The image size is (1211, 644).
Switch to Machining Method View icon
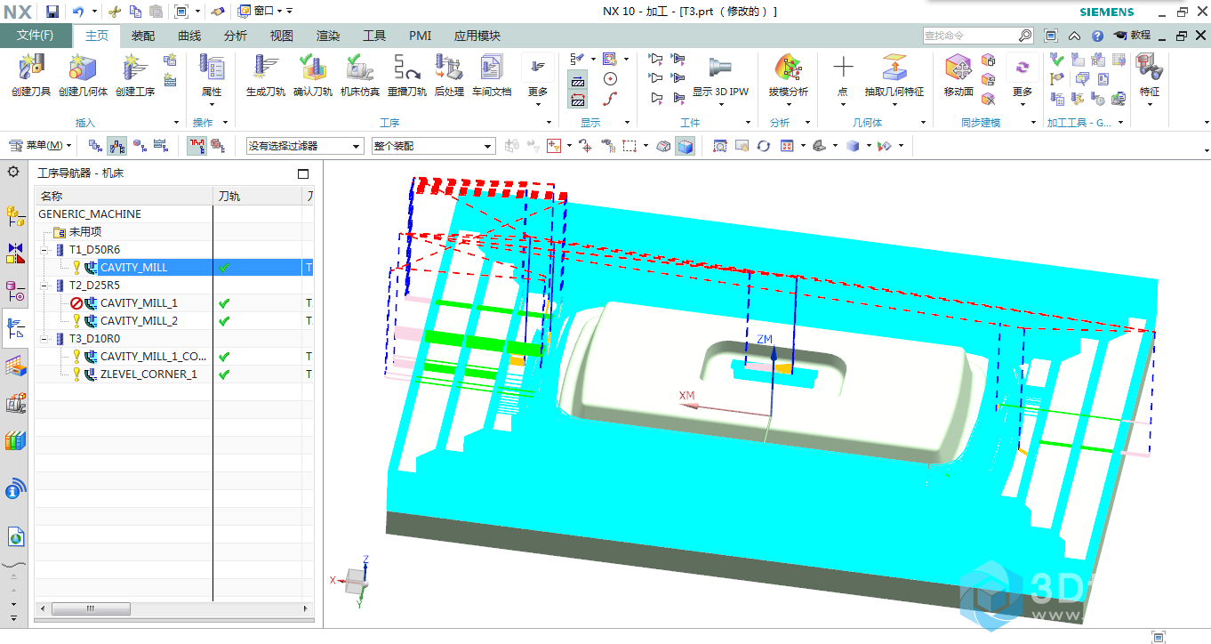click(161, 145)
